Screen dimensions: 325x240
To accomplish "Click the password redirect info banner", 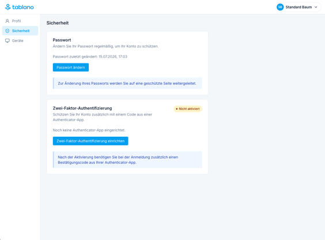I will [x=127, y=84].
